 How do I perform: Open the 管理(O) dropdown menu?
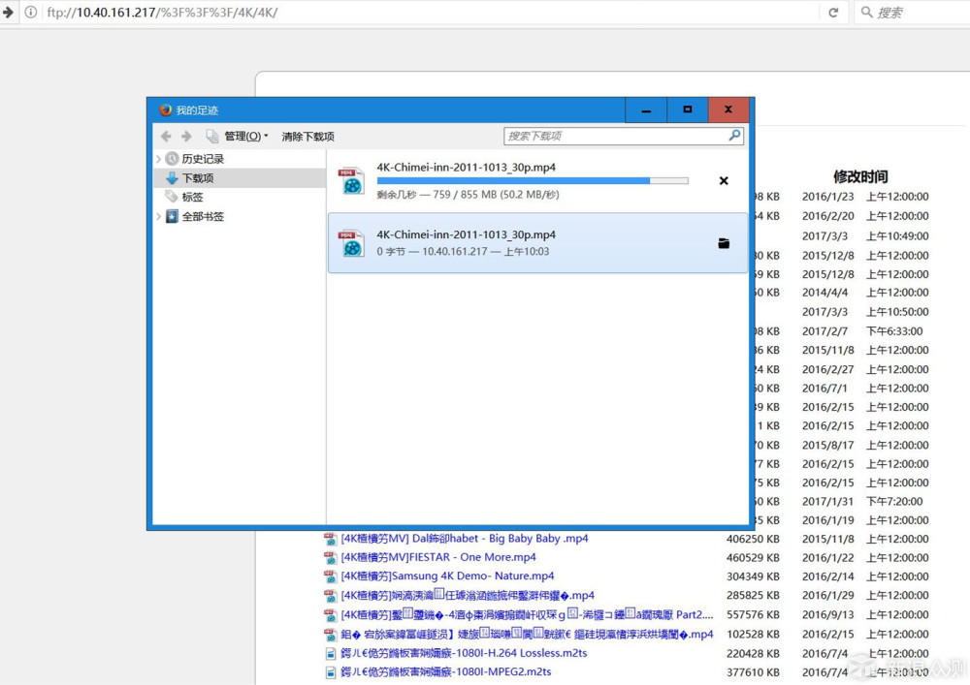245,136
